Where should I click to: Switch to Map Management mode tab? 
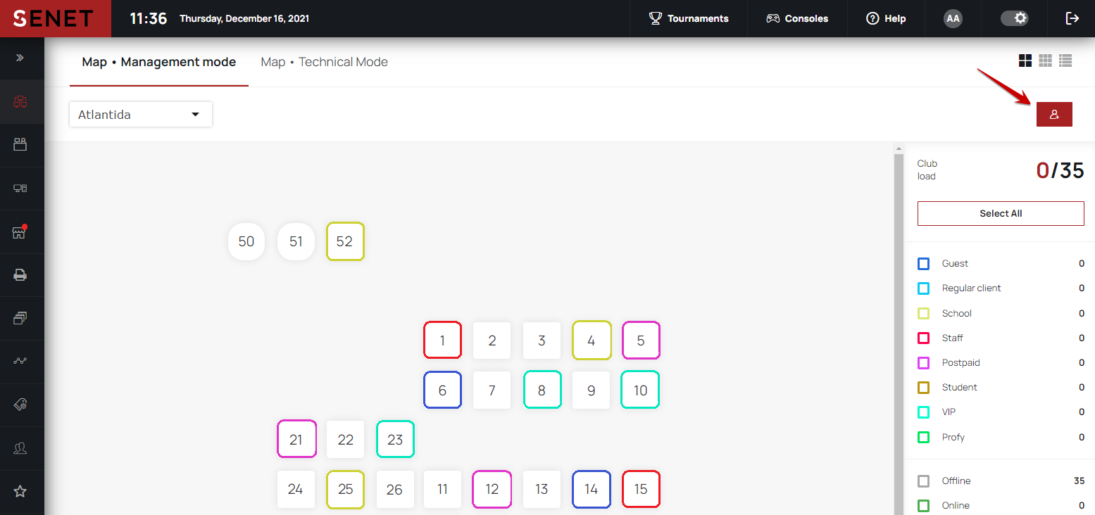point(159,62)
